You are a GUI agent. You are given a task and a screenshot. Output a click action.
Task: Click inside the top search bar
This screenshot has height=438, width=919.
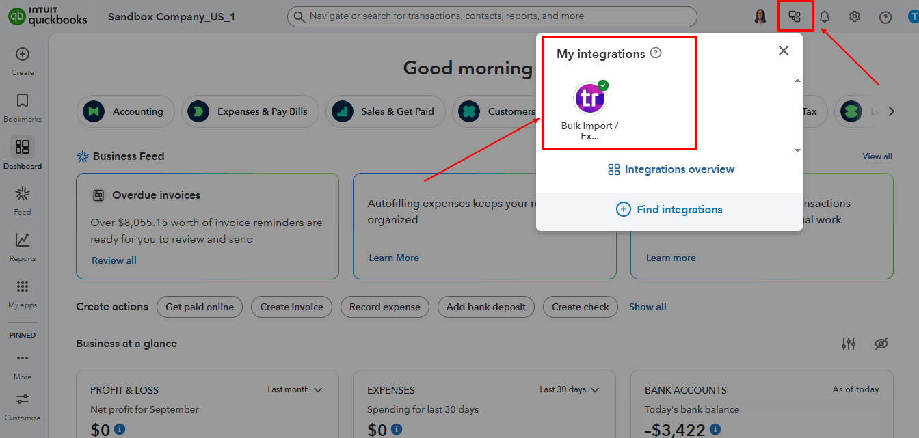tap(492, 16)
